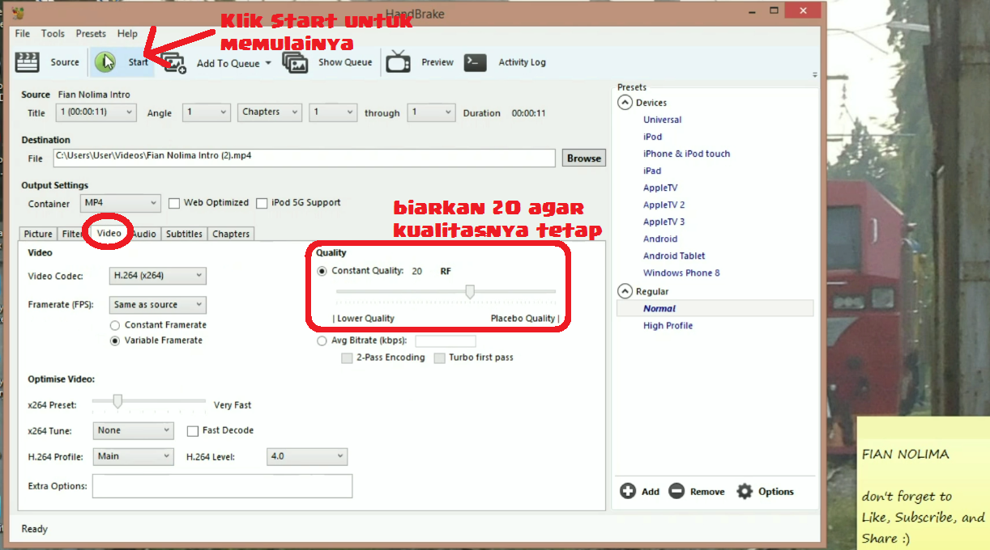Select the Android Tablet preset
The width and height of the screenshot is (990, 550).
click(x=674, y=256)
